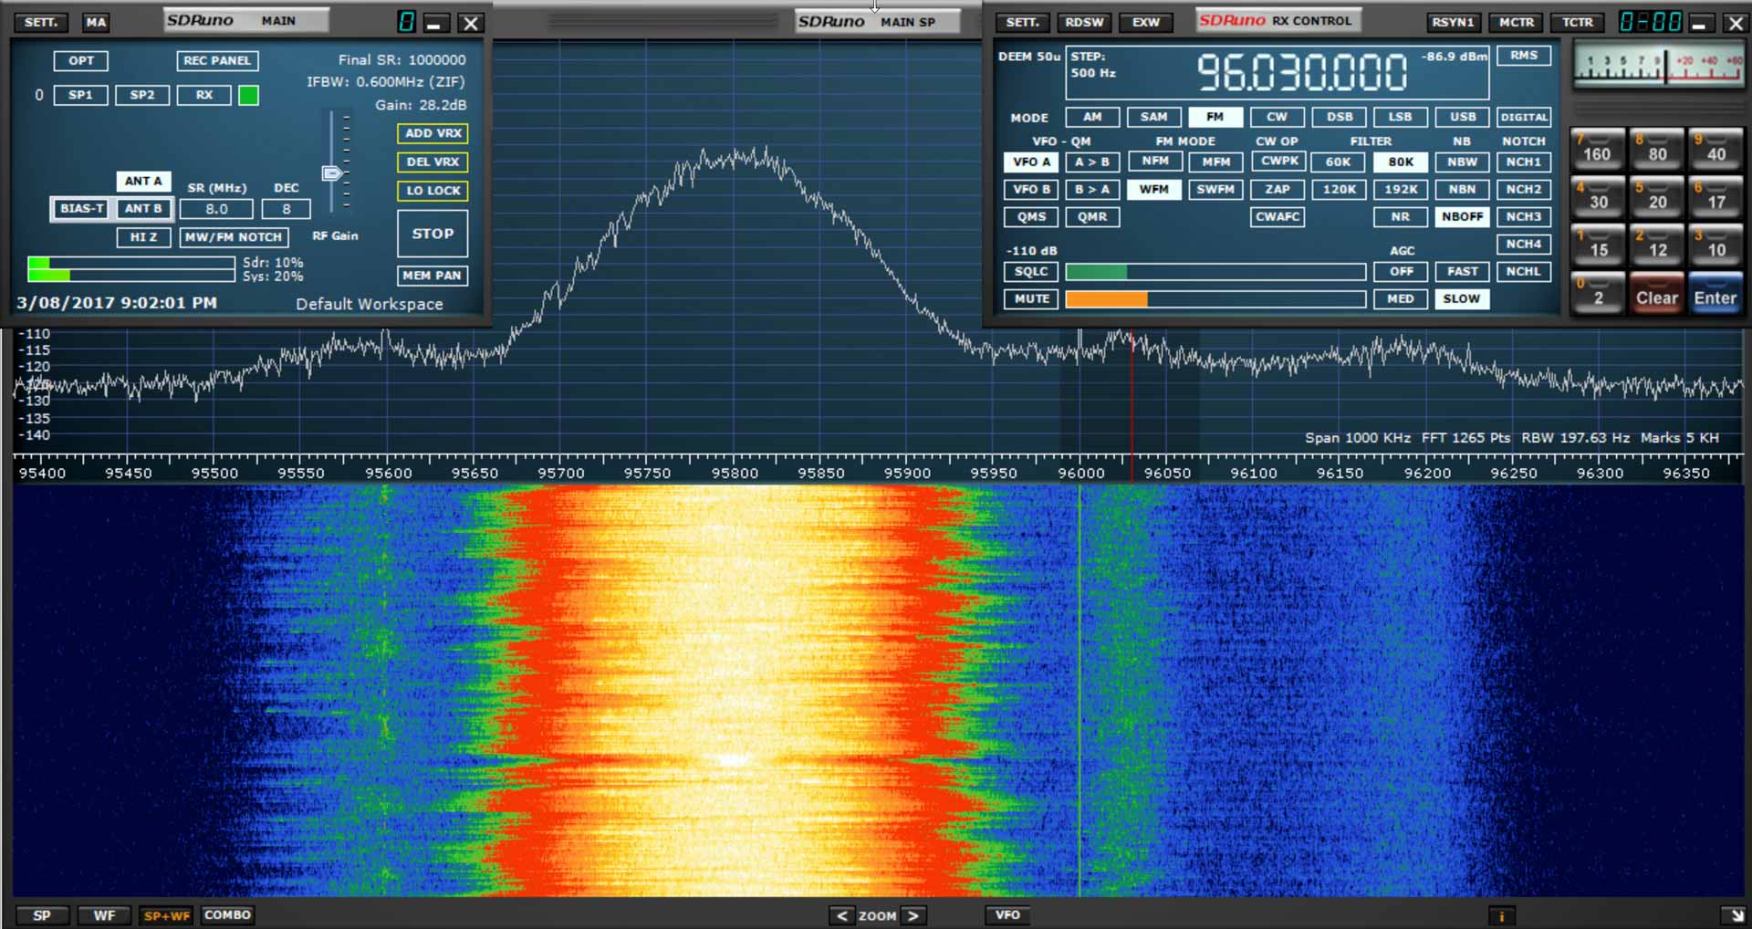Toggle the LO LOCK setting
This screenshot has height=929, width=1752.
tap(433, 191)
